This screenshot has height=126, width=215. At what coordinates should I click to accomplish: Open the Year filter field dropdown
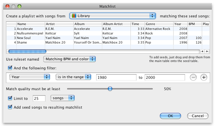29,77
